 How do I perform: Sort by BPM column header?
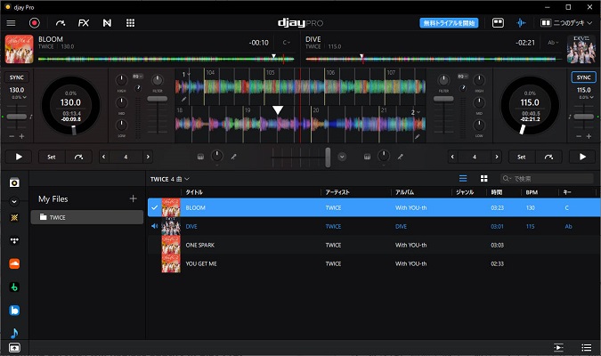tap(532, 192)
